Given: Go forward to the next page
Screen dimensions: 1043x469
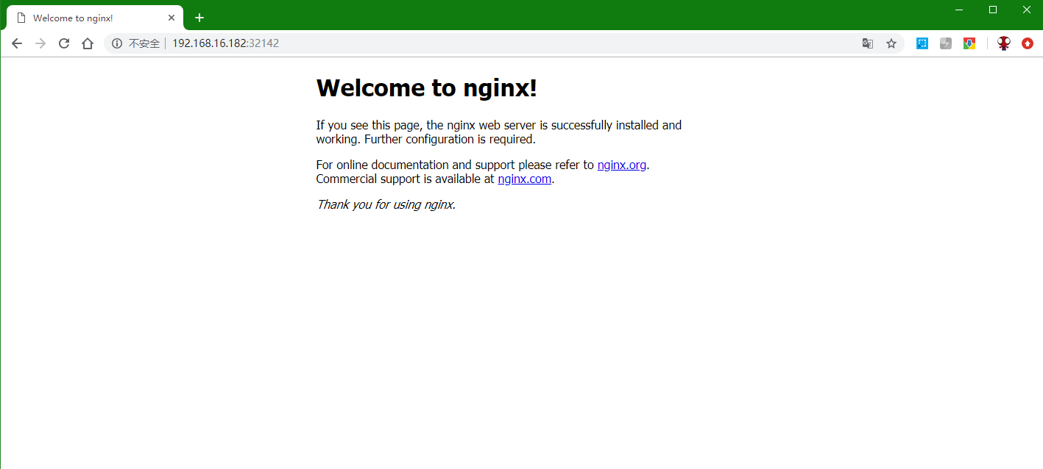Looking at the screenshot, I should pos(40,43).
